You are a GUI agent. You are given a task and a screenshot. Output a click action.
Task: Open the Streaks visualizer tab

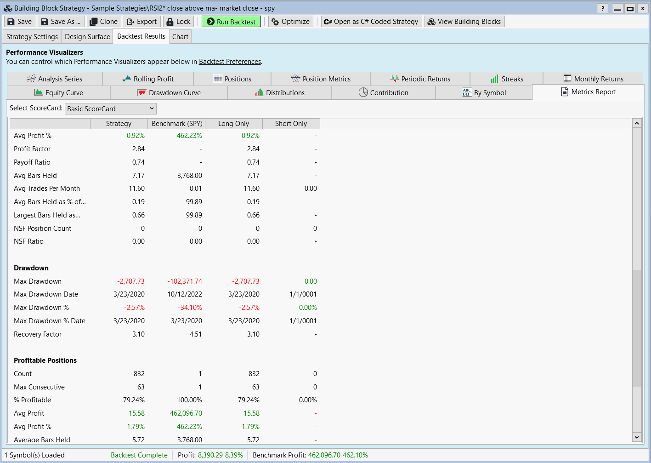click(506, 79)
